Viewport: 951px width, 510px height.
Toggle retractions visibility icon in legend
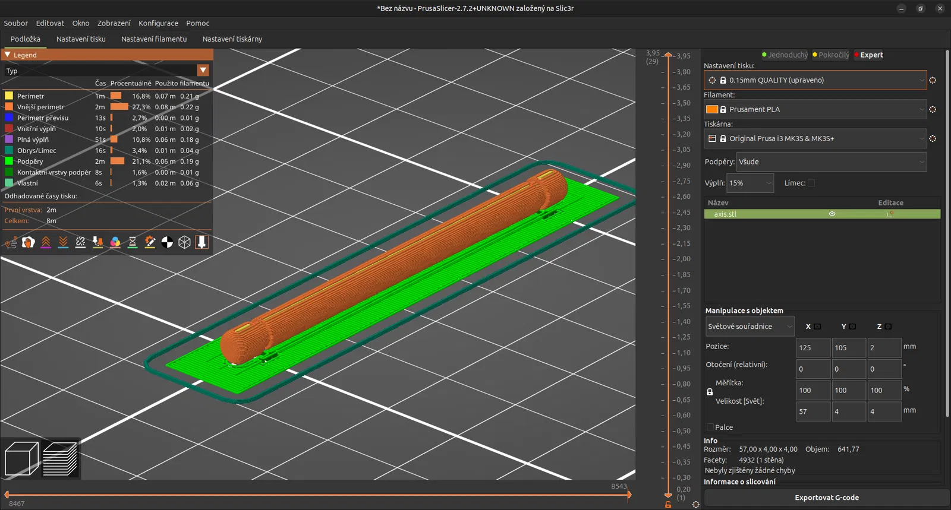46,242
